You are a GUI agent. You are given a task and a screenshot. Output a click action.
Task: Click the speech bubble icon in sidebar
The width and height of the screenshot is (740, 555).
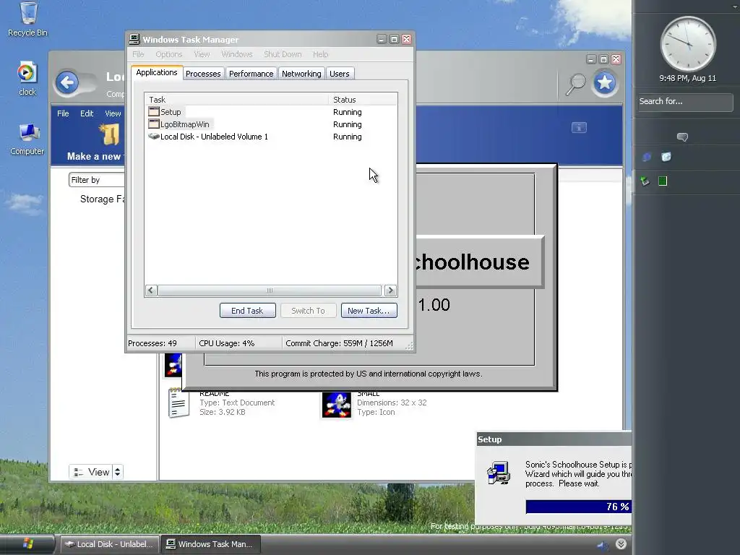(682, 137)
